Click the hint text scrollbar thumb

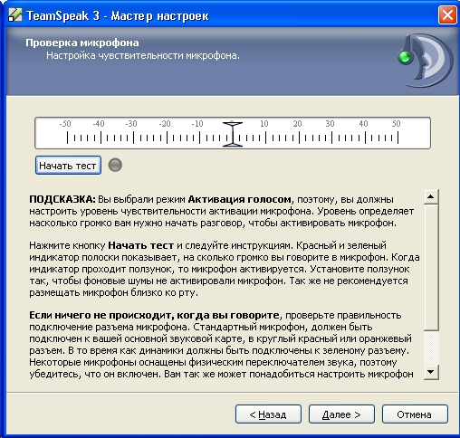point(431,267)
